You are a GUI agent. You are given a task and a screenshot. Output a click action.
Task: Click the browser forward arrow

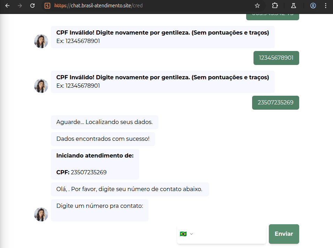(20, 6)
